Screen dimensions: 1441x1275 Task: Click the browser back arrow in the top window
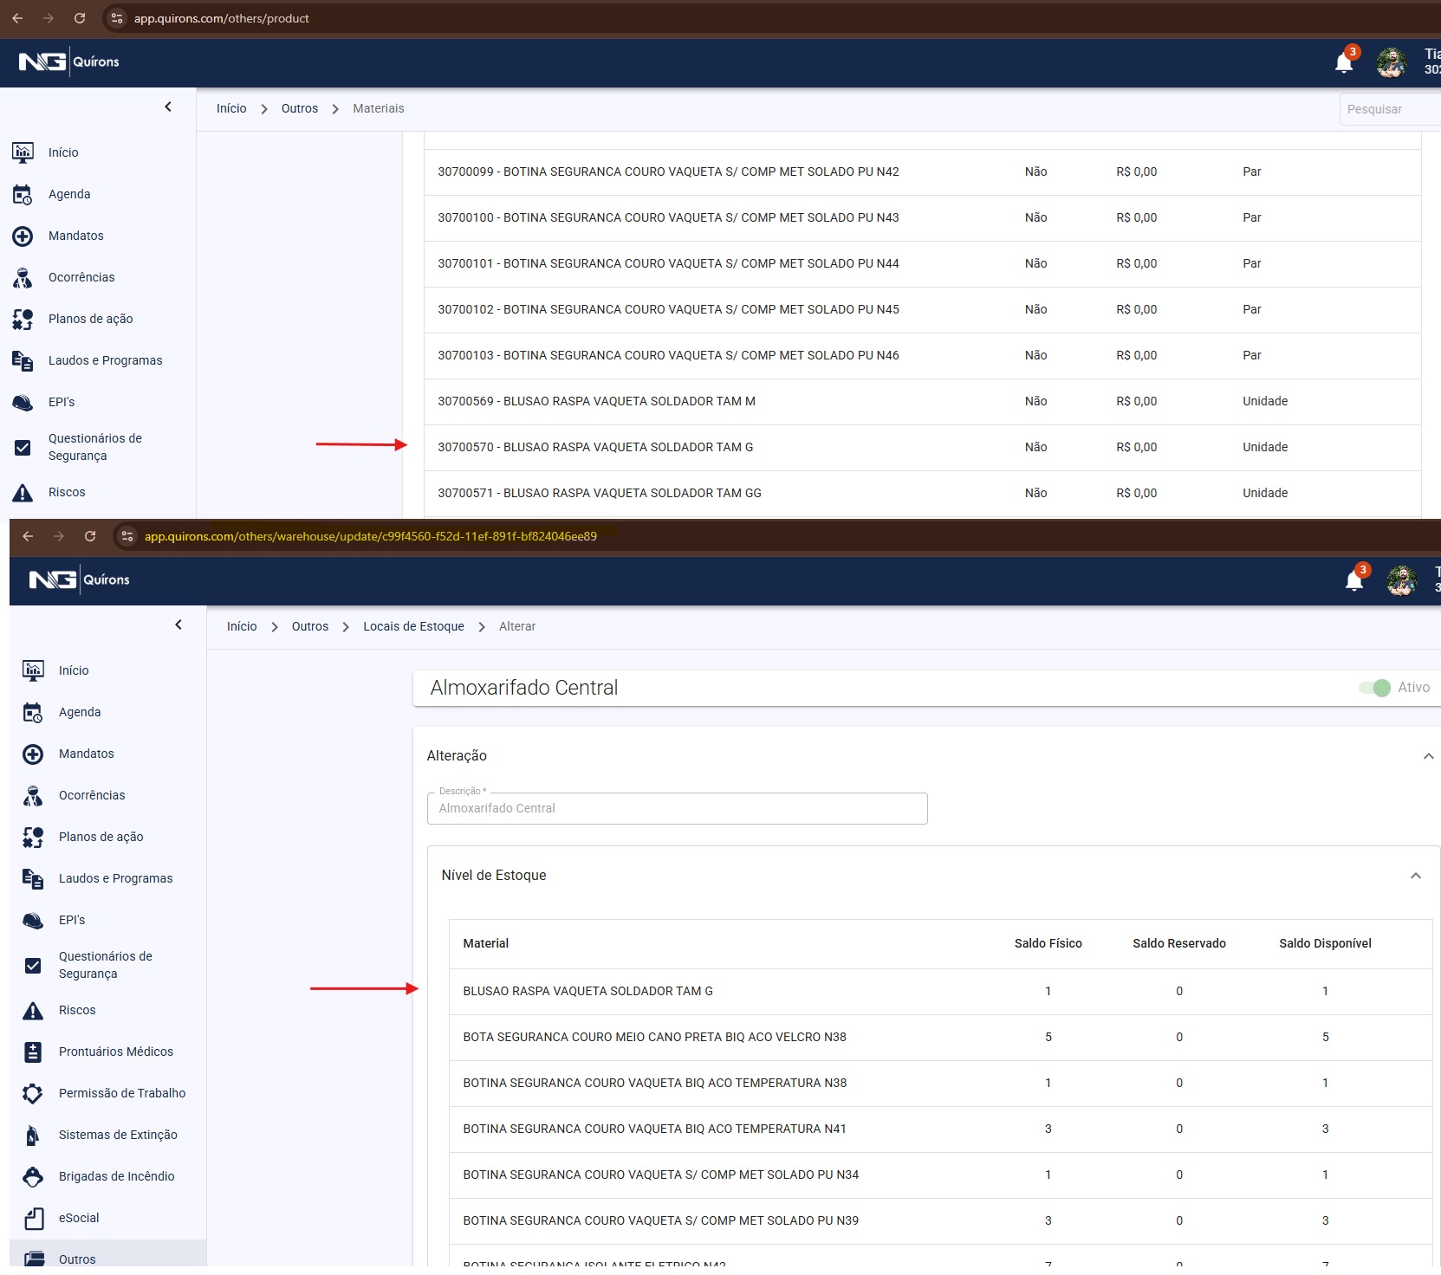17,18
